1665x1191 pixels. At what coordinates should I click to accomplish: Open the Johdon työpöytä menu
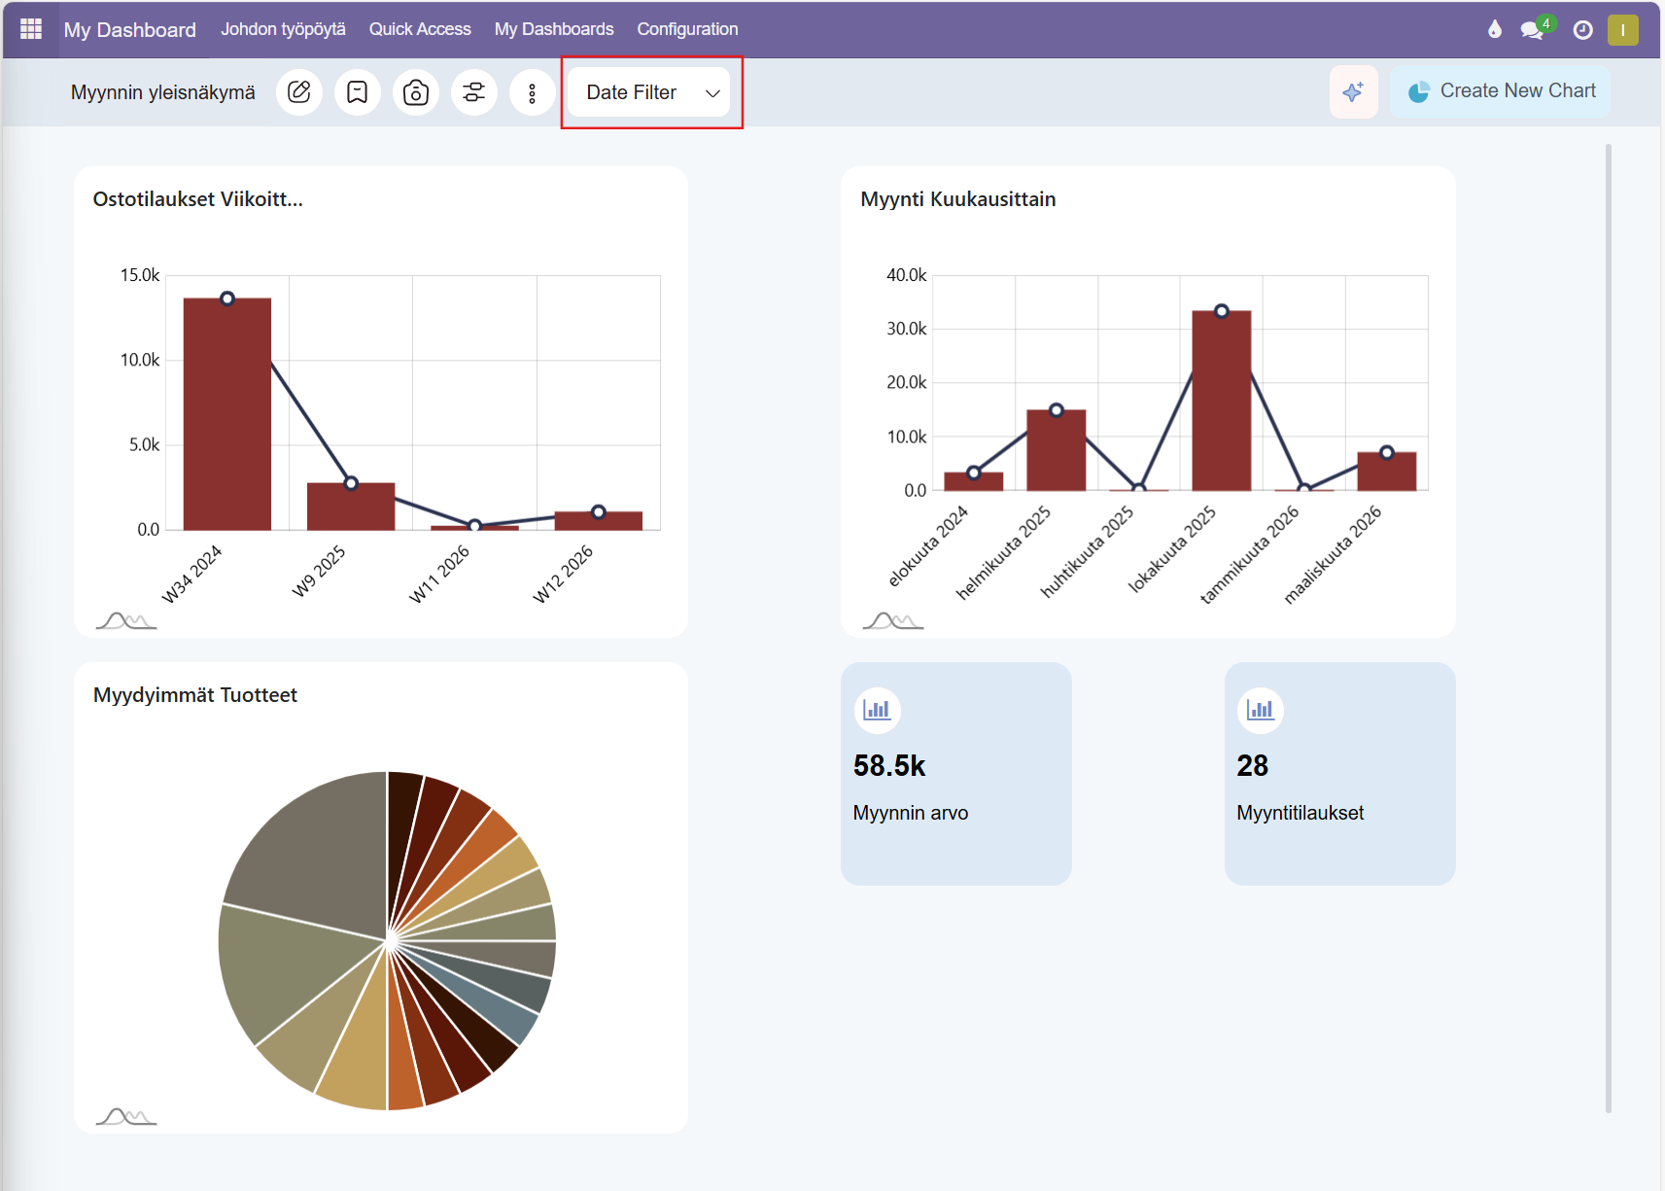pos(283,29)
